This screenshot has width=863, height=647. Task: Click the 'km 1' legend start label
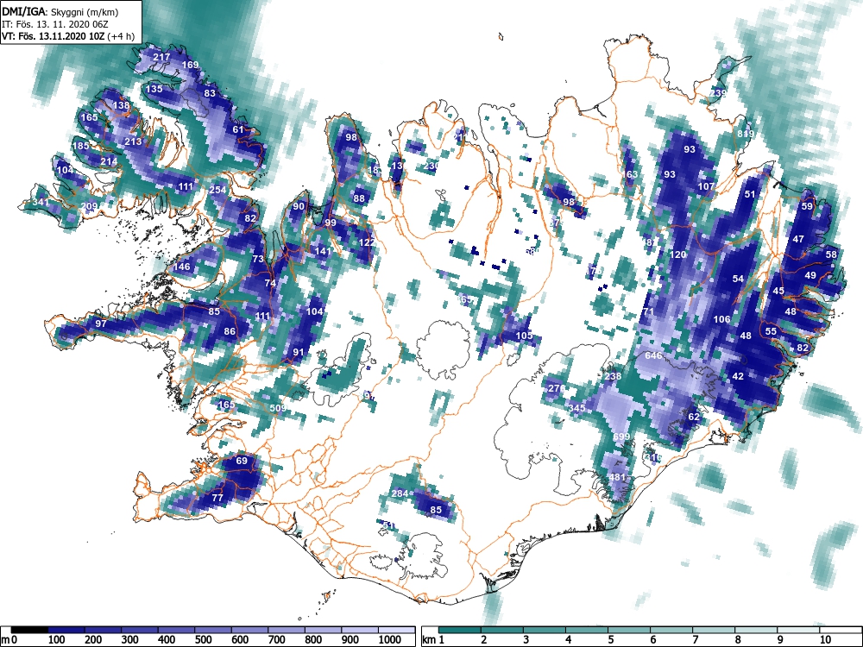[433, 640]
